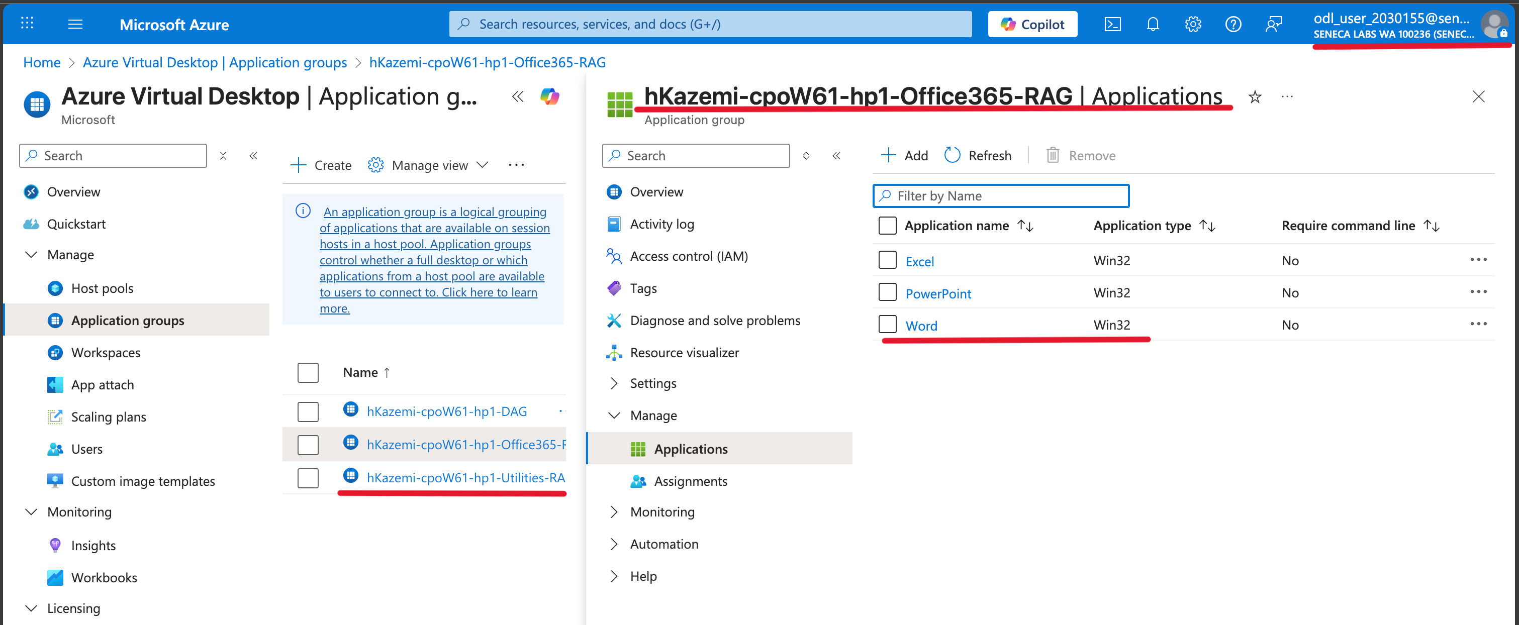Sort application groups by Name
This screenshot has width=1519, height=625.
[x=366, y=373]
